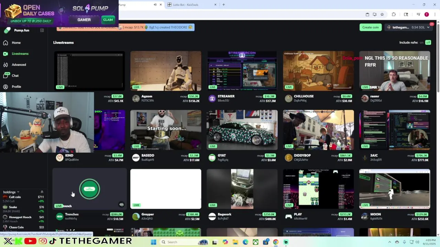Open the CHILLHOUSE livestream thumbnail
440x247 pixels.
coord(318,71)
